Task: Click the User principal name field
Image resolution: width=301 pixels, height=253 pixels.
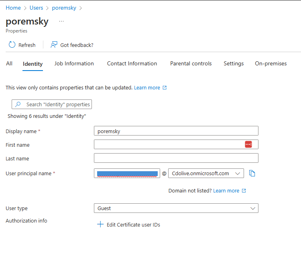Action: click(x=127, y=173)
